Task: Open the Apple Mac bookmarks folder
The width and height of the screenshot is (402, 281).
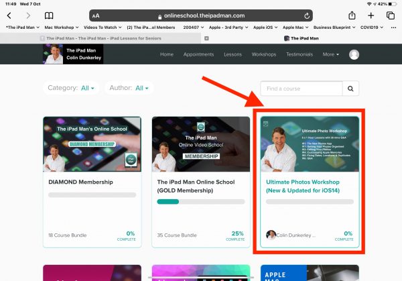Action: (295, 27)
